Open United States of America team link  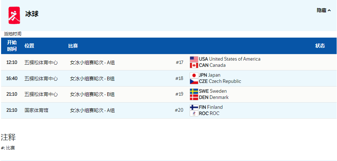[x=235, y=59]
